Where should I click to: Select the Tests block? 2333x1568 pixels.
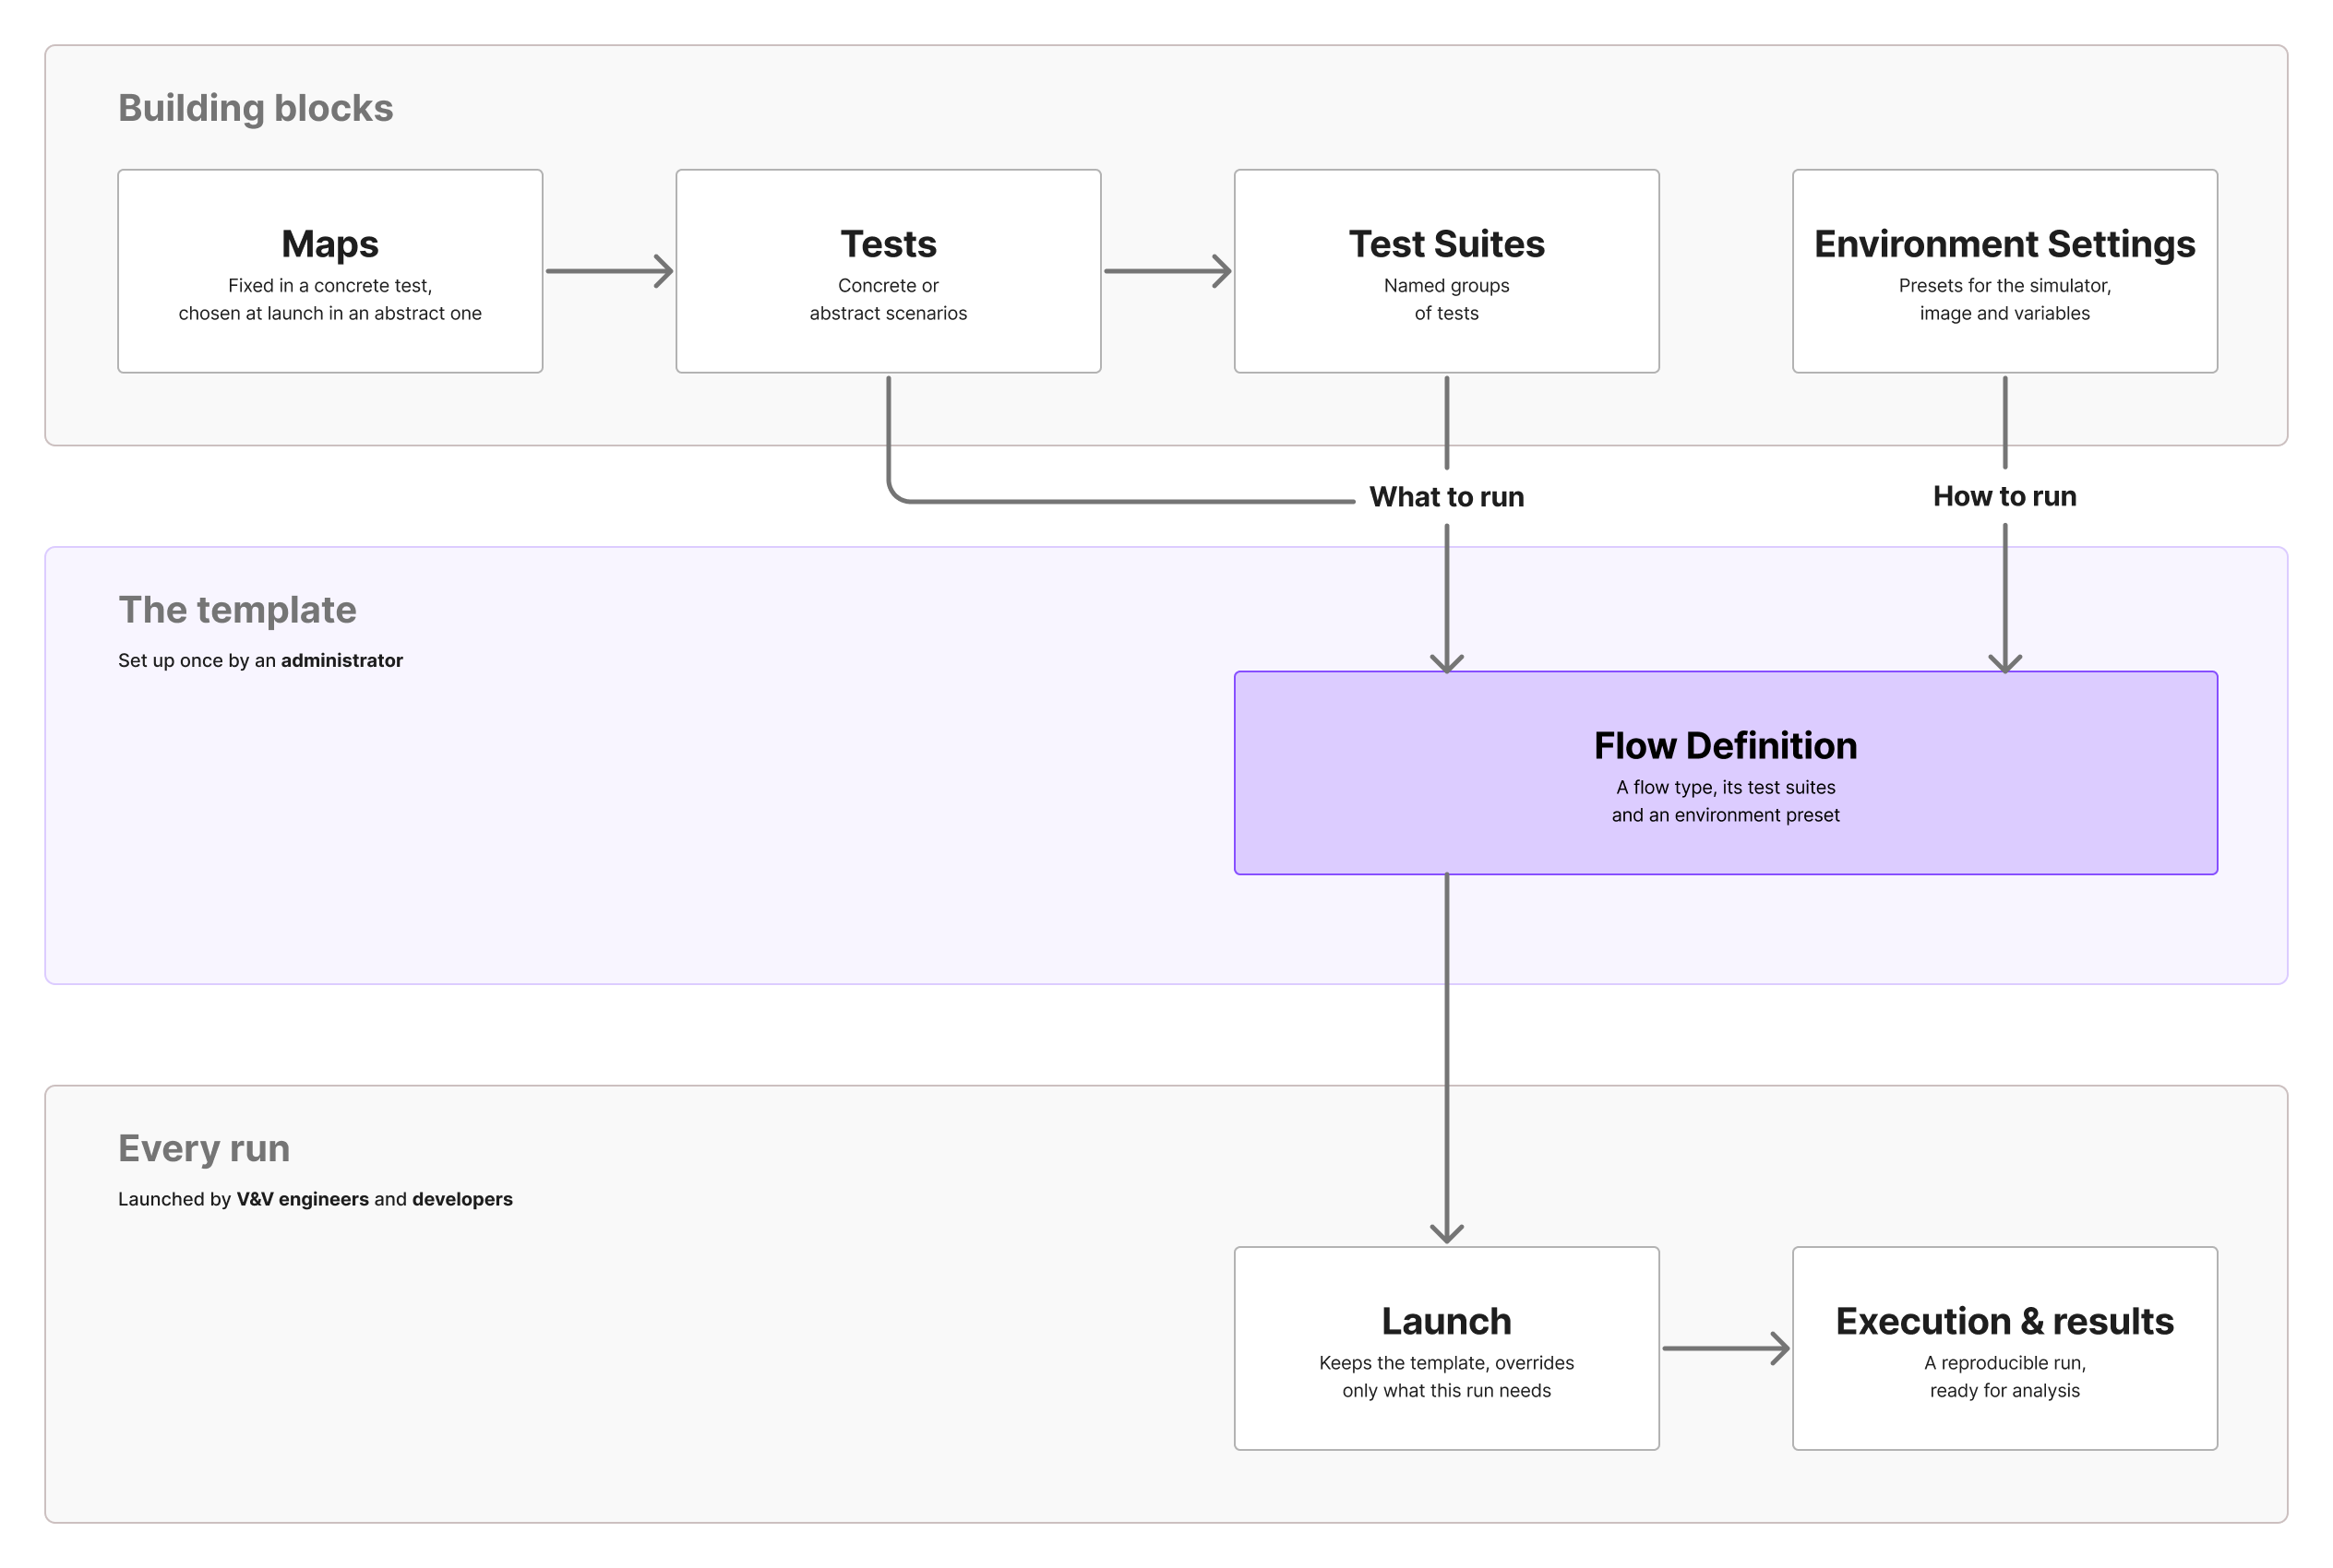point(889,271)
